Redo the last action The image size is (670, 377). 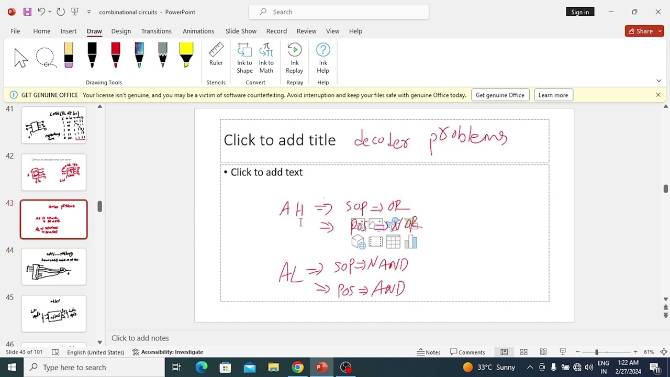pos(61,12)
